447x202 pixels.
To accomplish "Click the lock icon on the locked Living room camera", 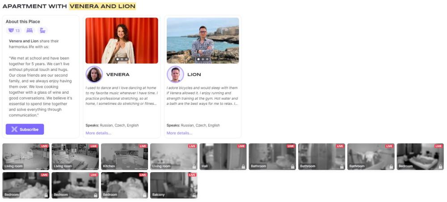I will click(x=194, y=166).
